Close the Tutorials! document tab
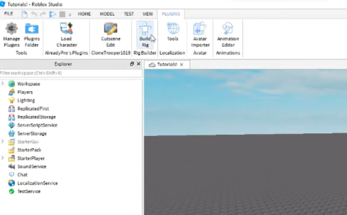This screenshot has width=347, height=215. pyautogui.click(x=182, y=65)
